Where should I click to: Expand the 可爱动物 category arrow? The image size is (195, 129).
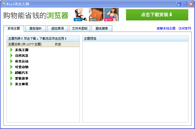coord(11,67)
